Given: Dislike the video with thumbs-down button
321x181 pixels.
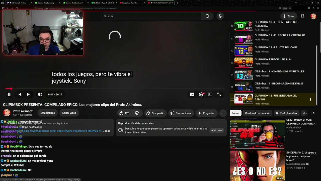Looking at the screenshot, I should [137, 113].
